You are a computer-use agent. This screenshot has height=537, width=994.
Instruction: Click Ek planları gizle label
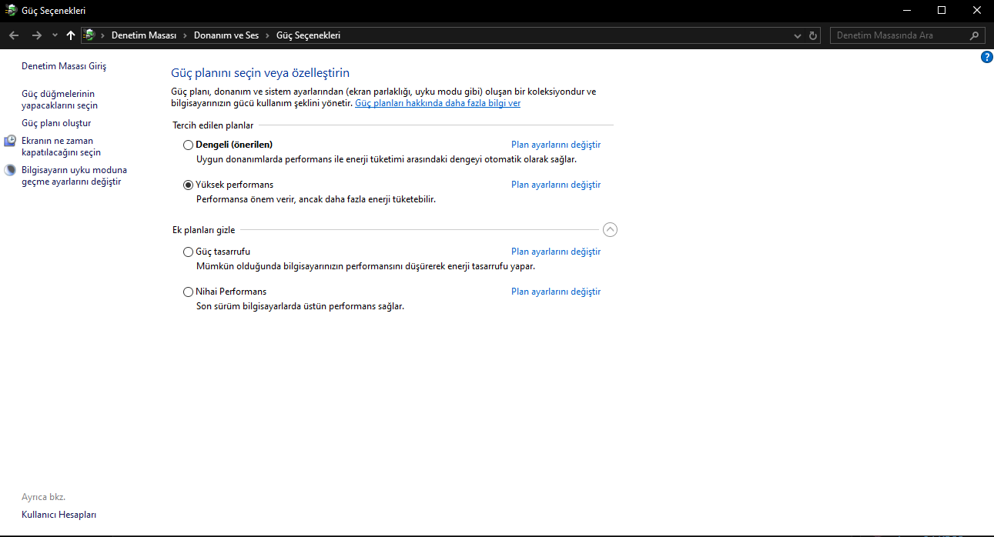pos(204,229)
